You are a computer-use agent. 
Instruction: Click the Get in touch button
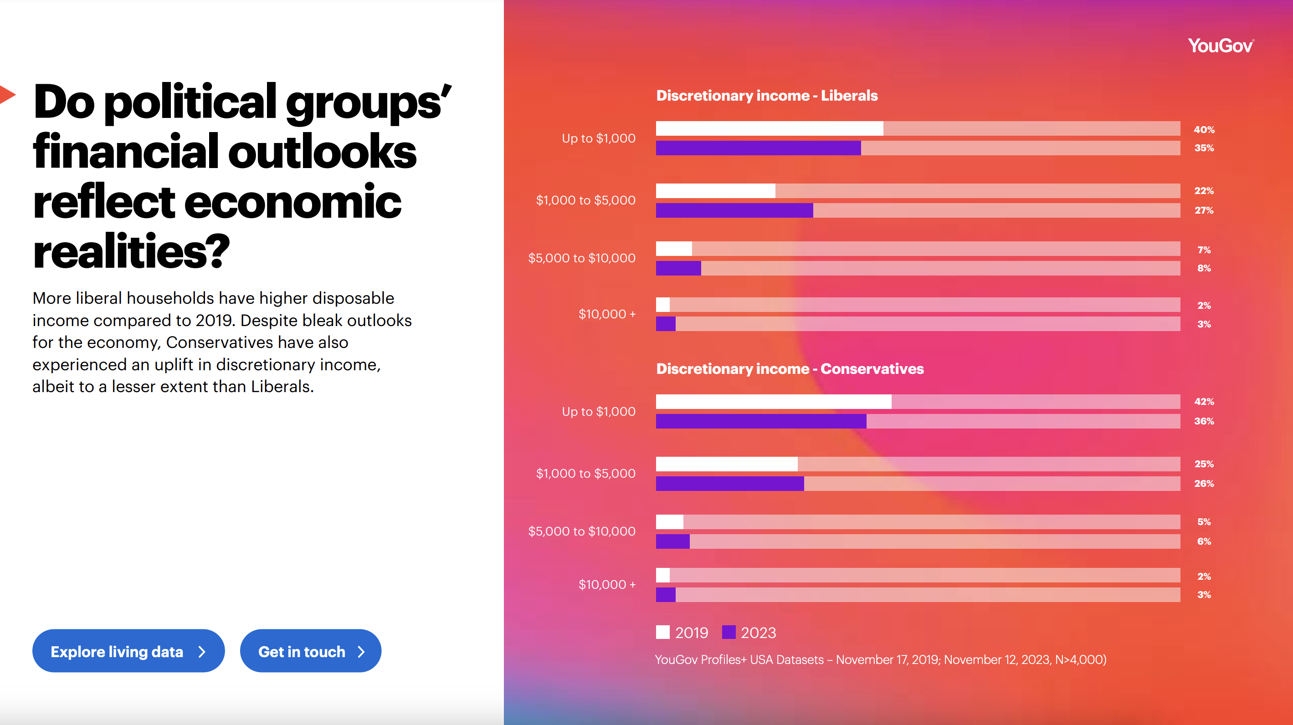coord(310,651)
